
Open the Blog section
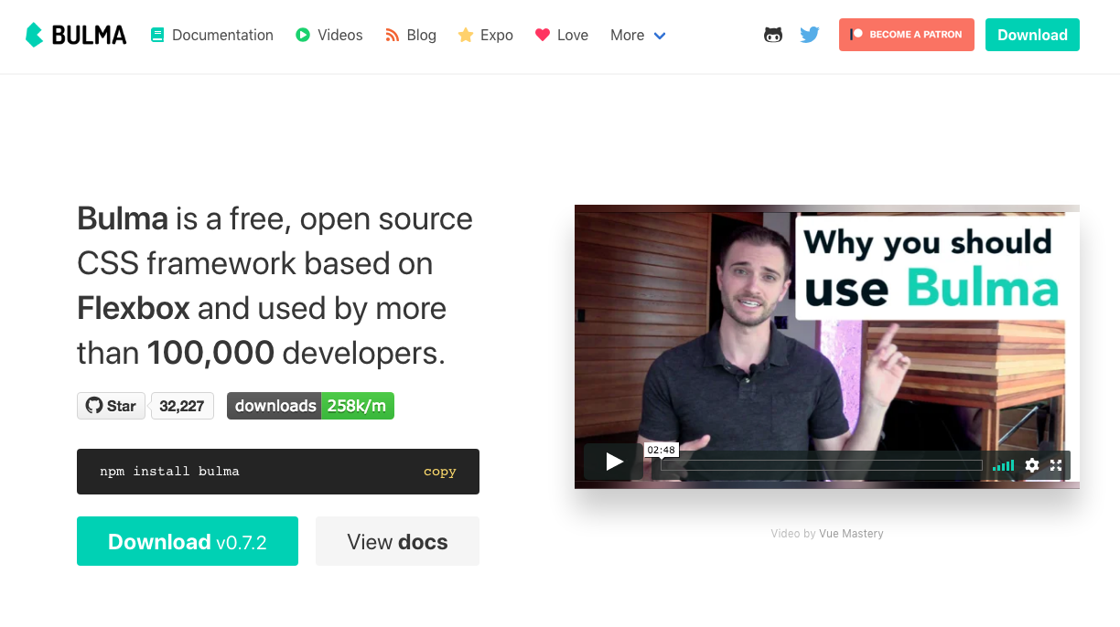[410, 35]
